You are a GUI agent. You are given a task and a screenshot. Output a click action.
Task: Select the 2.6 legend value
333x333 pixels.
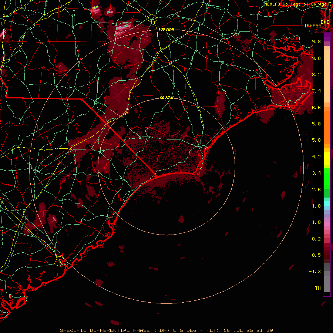tap(316, 190)
